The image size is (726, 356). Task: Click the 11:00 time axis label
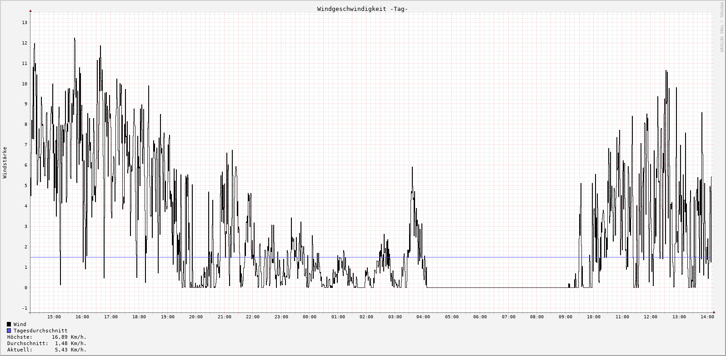pos(622,317)
